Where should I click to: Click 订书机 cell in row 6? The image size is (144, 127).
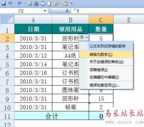65,73
